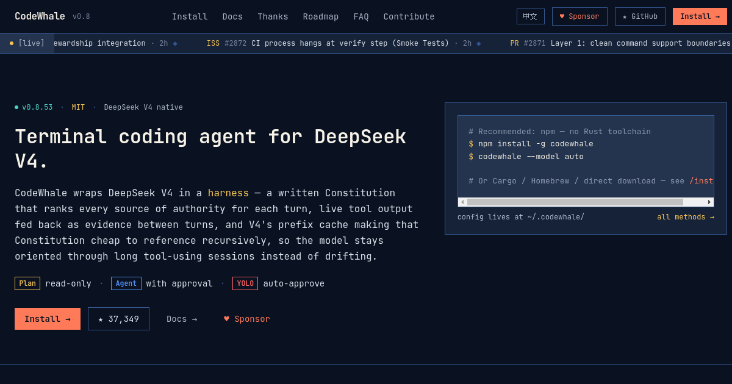Open the FAQ nav item

point(361,16)
